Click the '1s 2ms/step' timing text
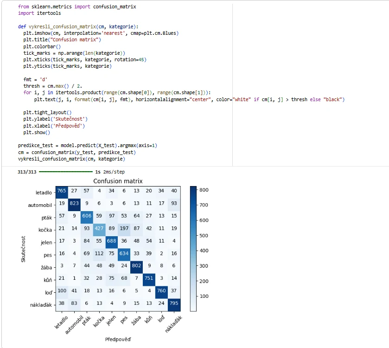 click(110, 172)
